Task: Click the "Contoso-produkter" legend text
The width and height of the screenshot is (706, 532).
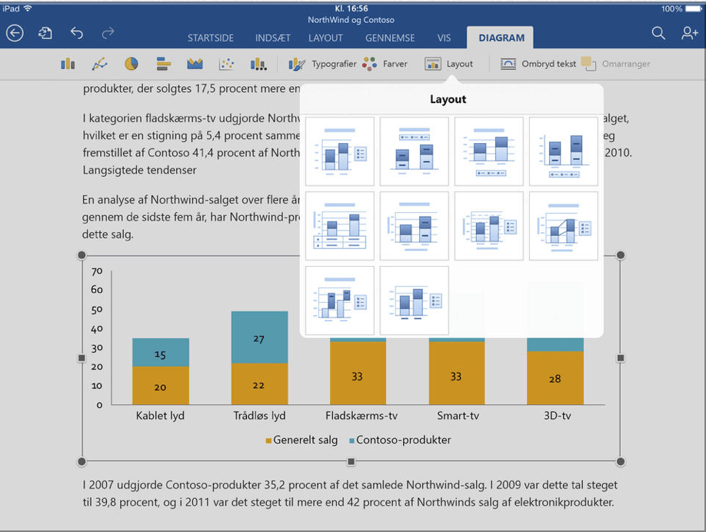Action: pyautogui.click(x=404, y=441)
